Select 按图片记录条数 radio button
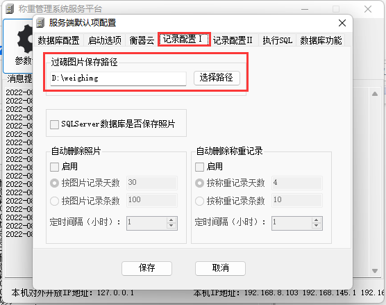The image size is (386, 305). point(54,201)
